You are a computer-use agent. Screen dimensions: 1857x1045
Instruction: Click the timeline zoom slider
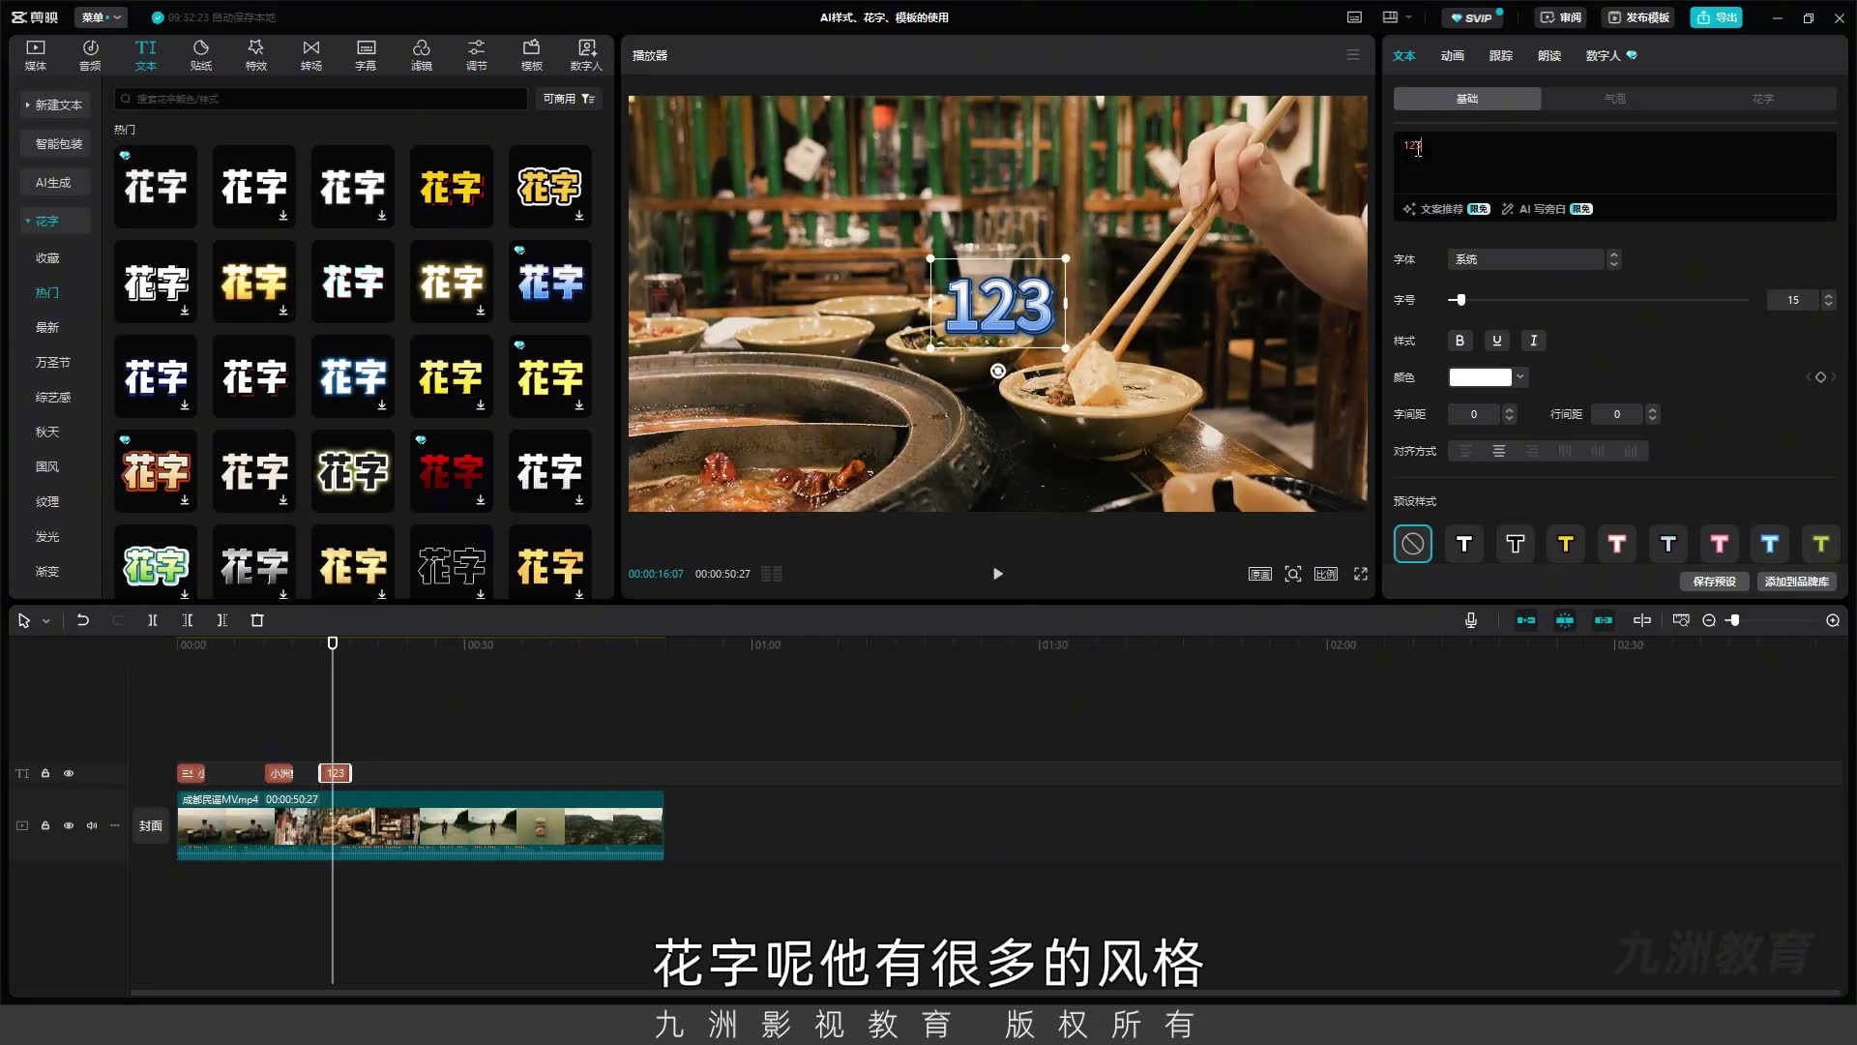(x=1772, y=620)
